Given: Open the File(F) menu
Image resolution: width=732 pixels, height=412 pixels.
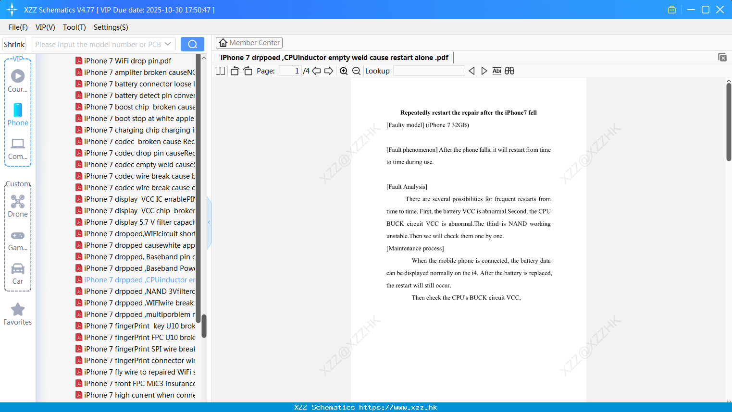Looking at the screenshot, I should point(18,27).
